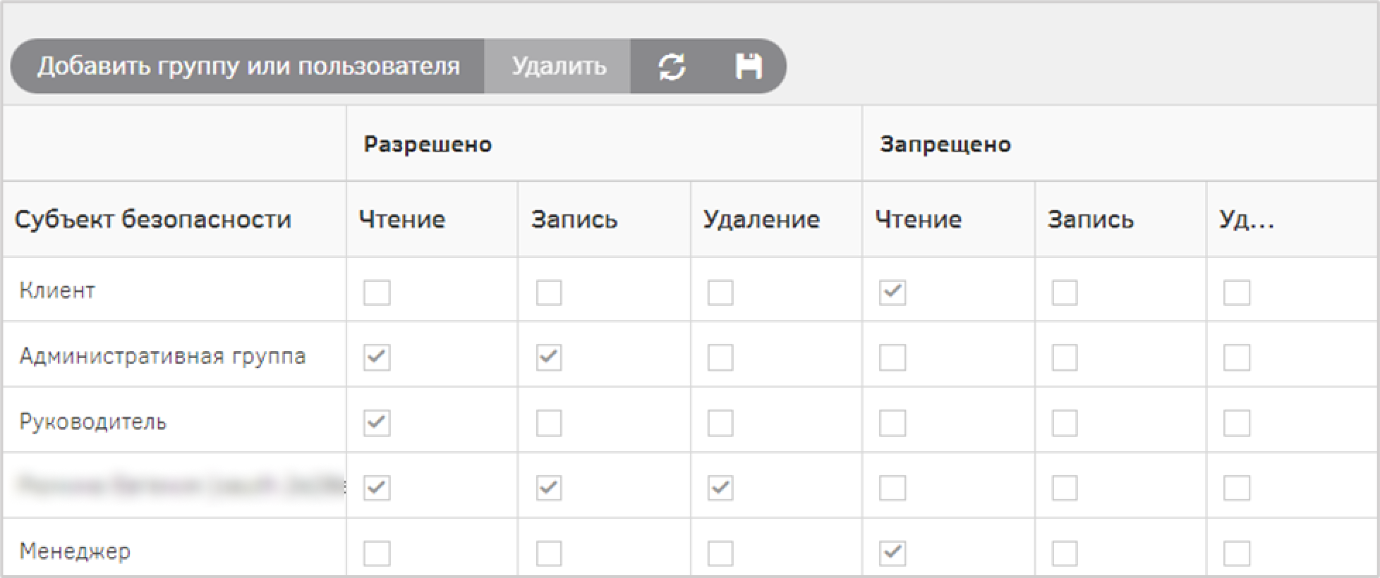Screen dimensions: 1380x578
Task: Uncheck allowed Запись for Административная группа
Action: 549,357
